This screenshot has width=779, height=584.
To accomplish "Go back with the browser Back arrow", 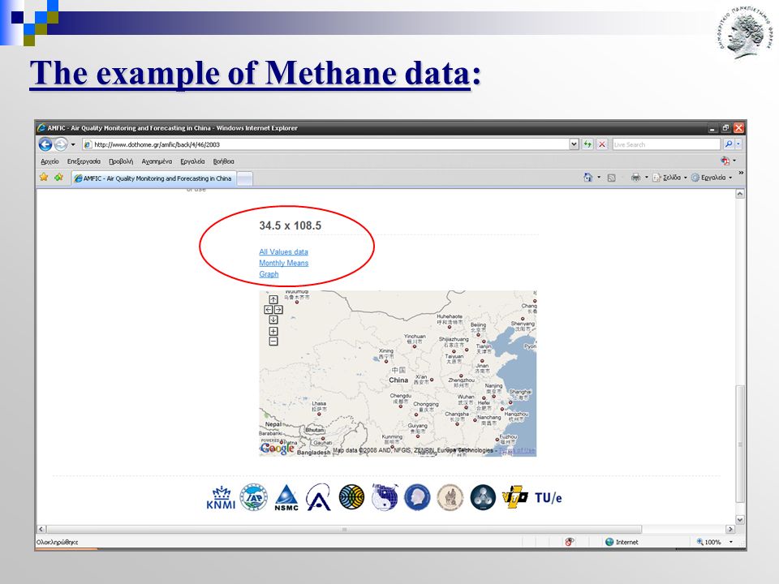I will (45, 144).
